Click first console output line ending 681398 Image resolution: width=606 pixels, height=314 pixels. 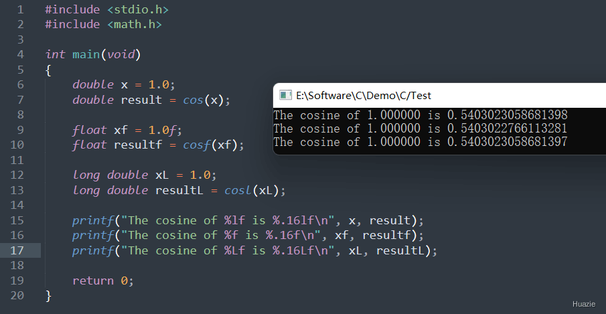(420, 115)
